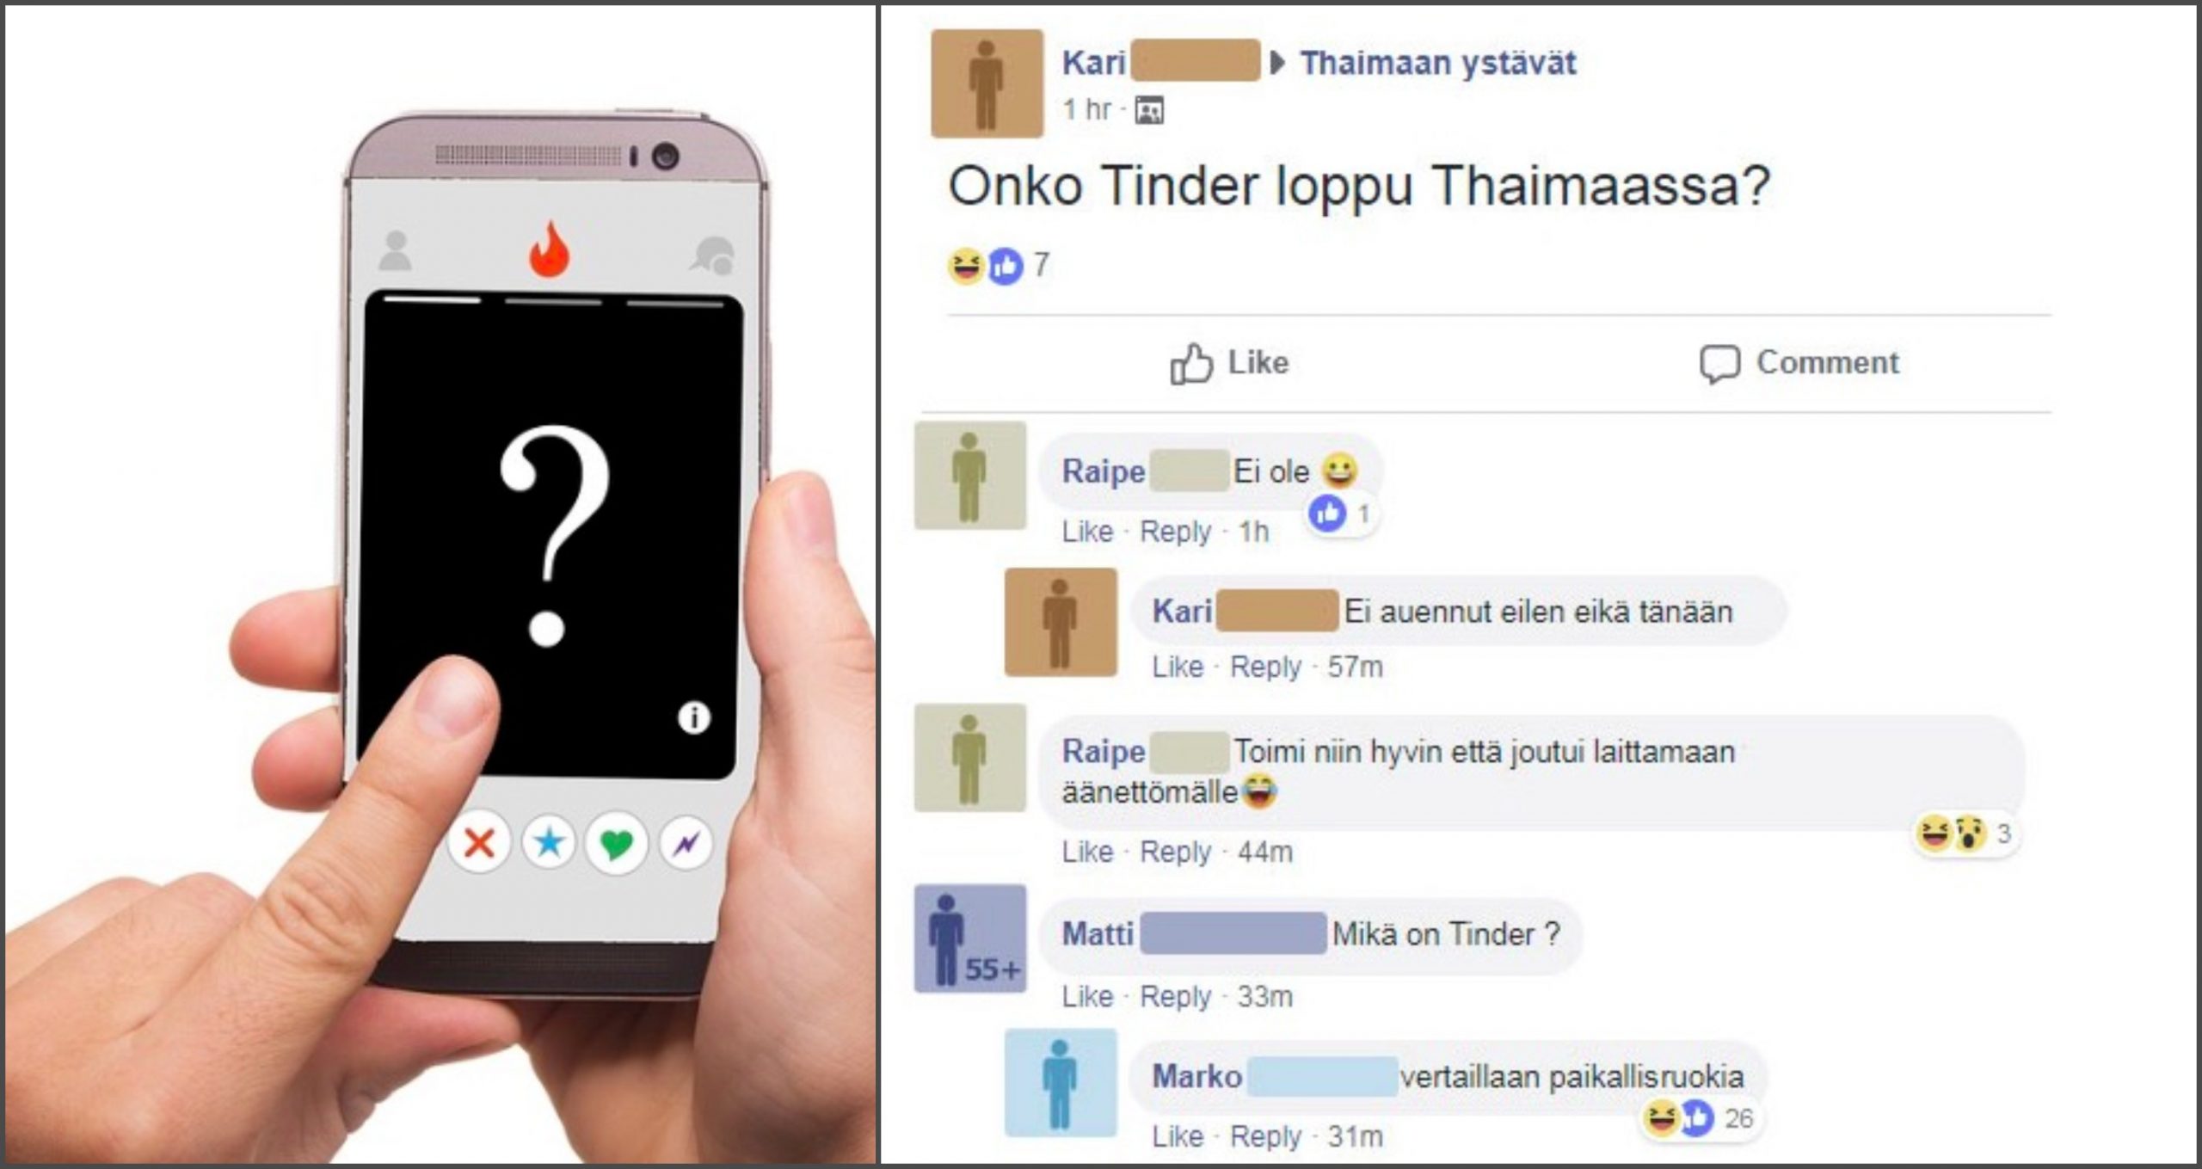Tap the info icon on the card
The height and width of the screenshot is (1169, 2202).
click(693, 717)
